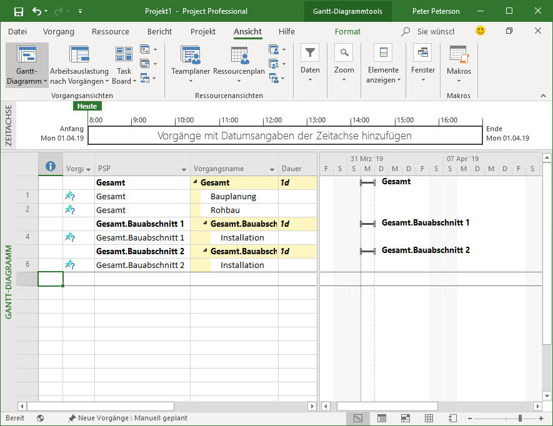Click the timeline bar to add tasks
Image resolution: width=553 pixels, height=426 pixels.
coord(285,136)
